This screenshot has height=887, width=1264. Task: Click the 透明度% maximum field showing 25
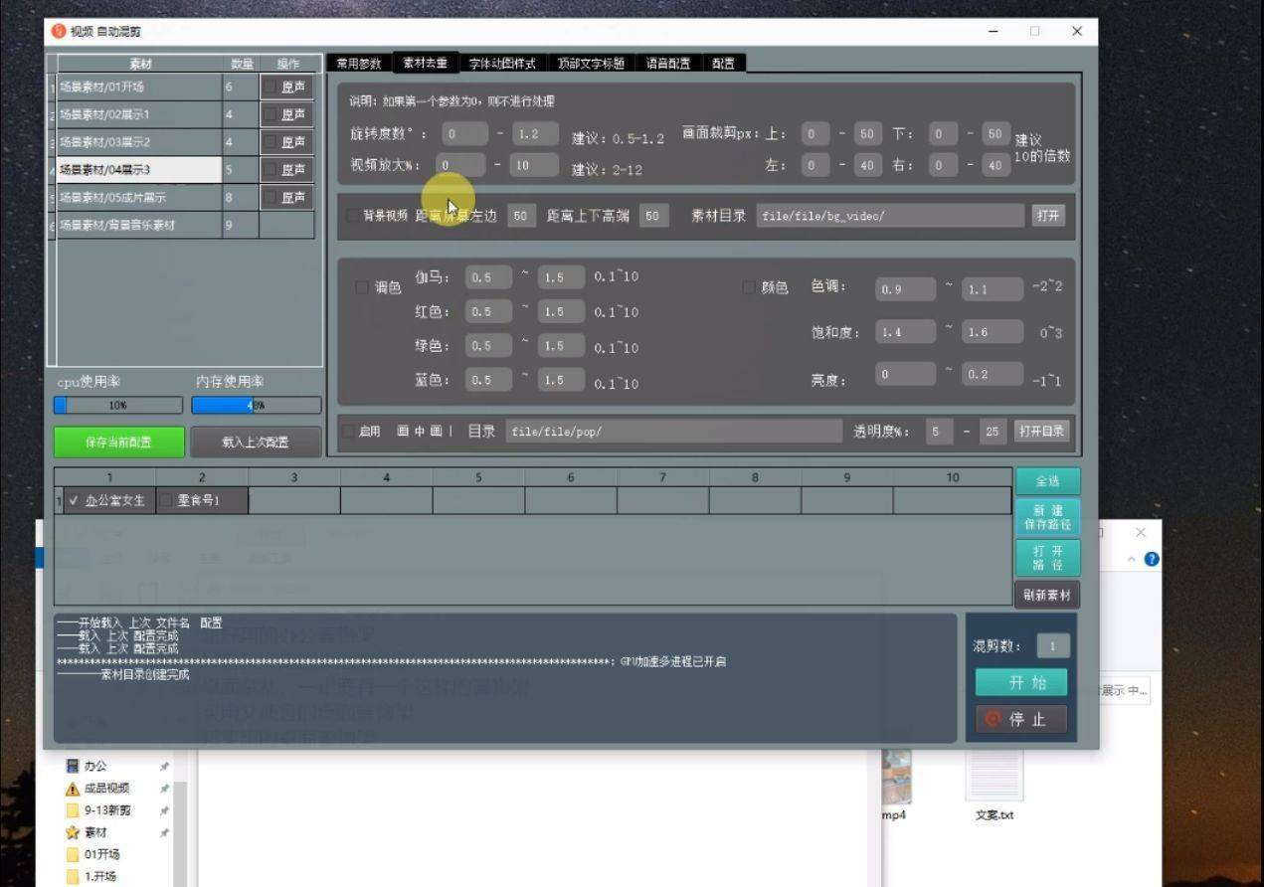992,432
